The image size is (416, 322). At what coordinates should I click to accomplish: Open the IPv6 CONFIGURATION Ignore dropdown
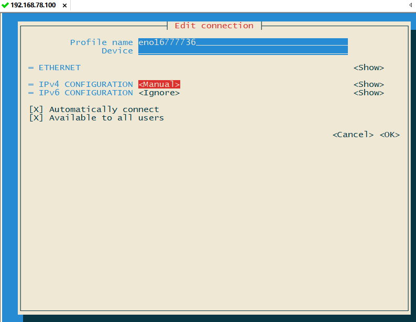point(159,93)
